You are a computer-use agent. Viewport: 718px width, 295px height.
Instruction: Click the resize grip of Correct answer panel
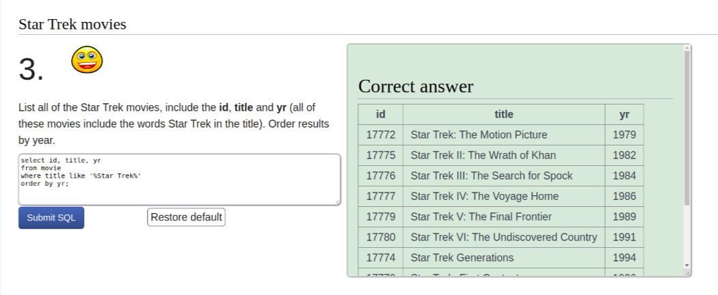coord(688,273)
